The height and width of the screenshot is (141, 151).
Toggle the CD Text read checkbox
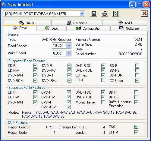pyautogui.click(x=103, y=75)
